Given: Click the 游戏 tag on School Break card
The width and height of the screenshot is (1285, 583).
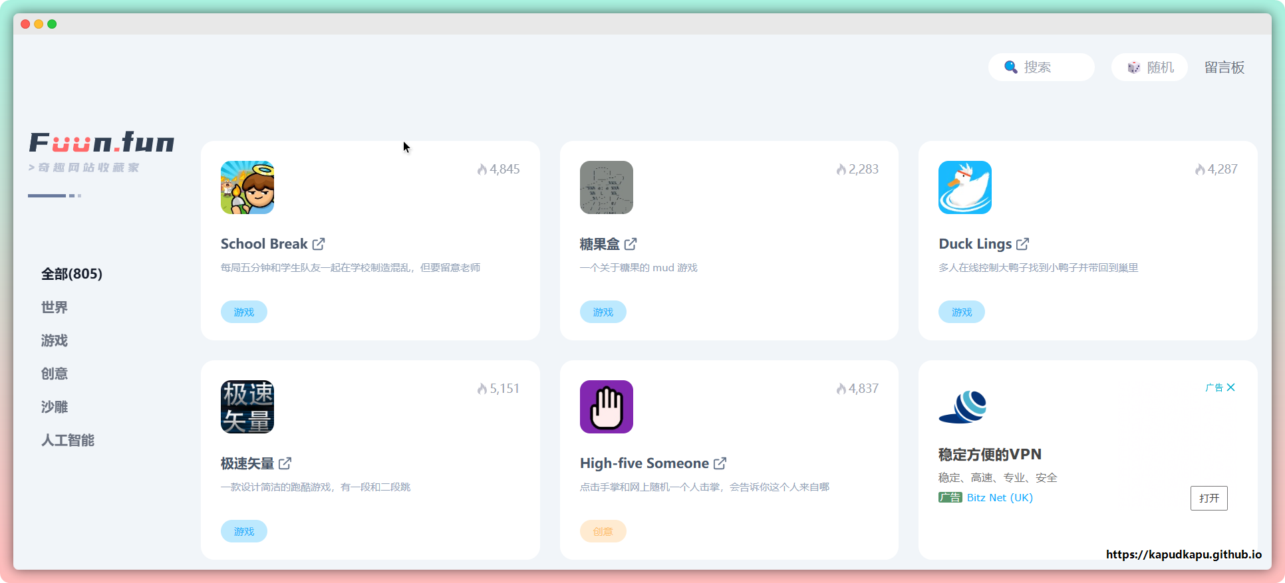Looking at the screenshot, I should coord(244,312).
